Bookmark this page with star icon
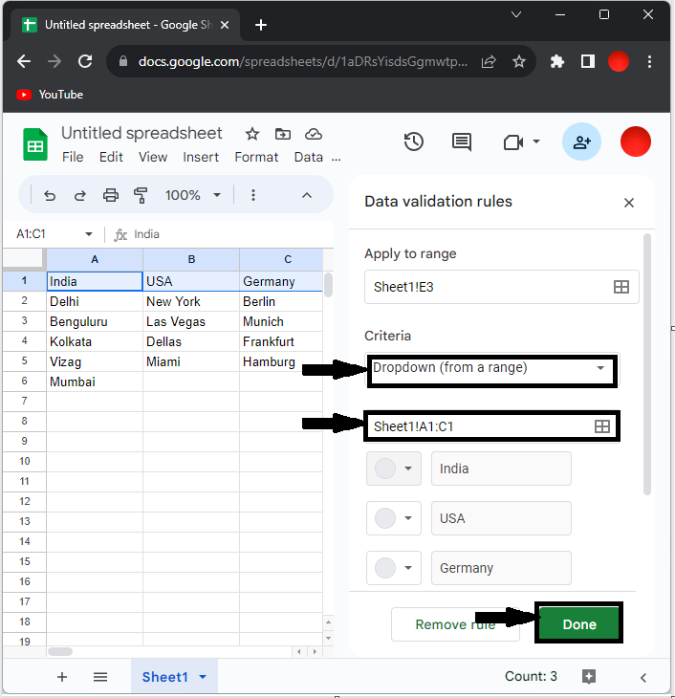Screen dimensions: 675x698 coord(519,61)
